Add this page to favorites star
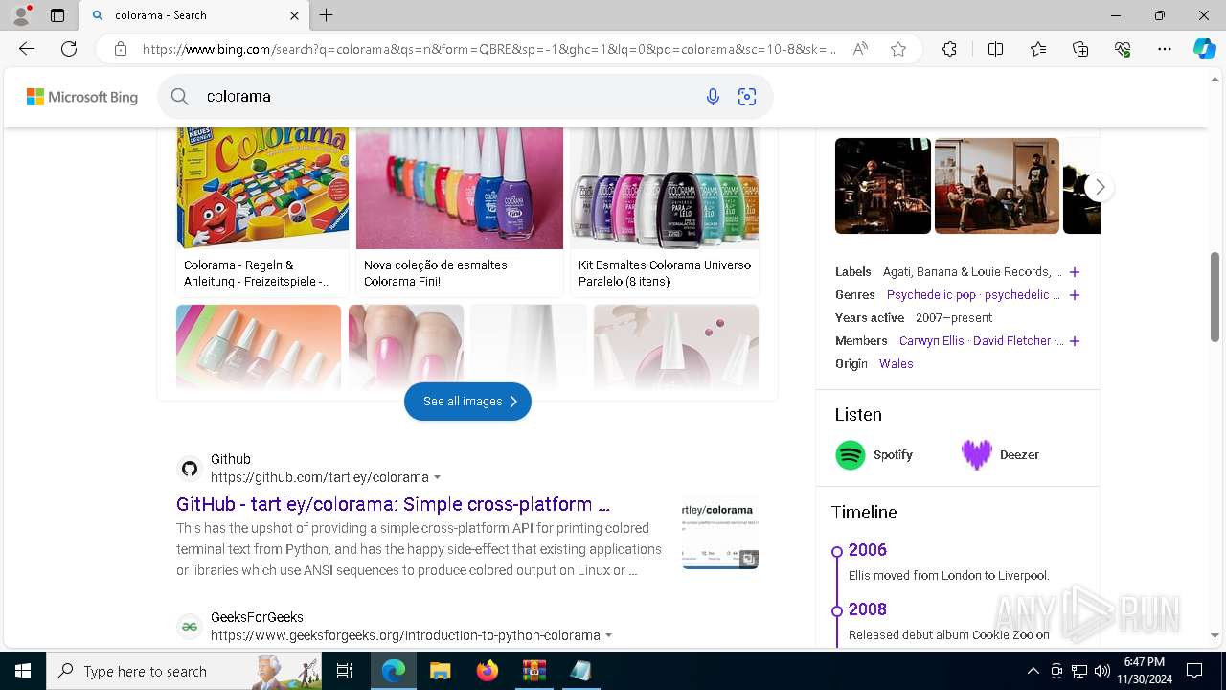Screen dimensions: 1226x690 pyautogui.click(x=898, y=49)
